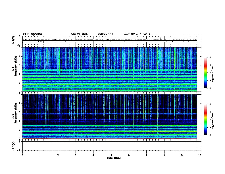Click the time axis tick label "4"
This screenshot has height=174, width=225.
(x=93, y=155)
